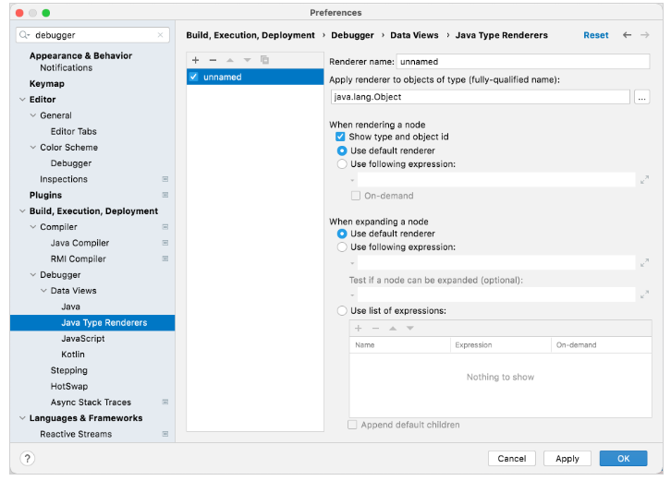Image resolution: width=671 pixels, height=481 pixels.
Task: Open Notifications settings page
Action: click(x=67, y=68)
